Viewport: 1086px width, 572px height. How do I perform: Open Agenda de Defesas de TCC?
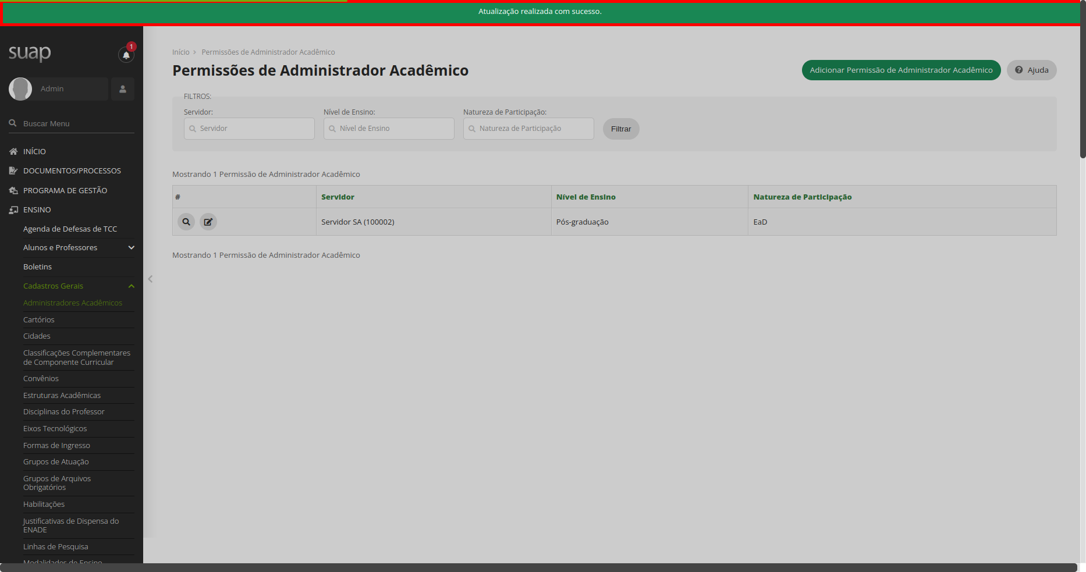[70, 229]
